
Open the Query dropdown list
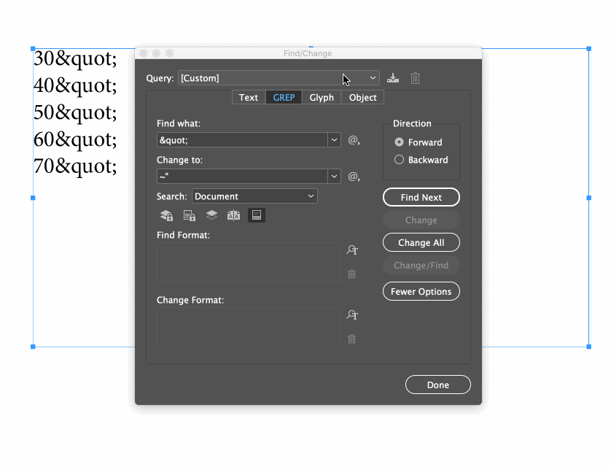[x=373, y=77]
